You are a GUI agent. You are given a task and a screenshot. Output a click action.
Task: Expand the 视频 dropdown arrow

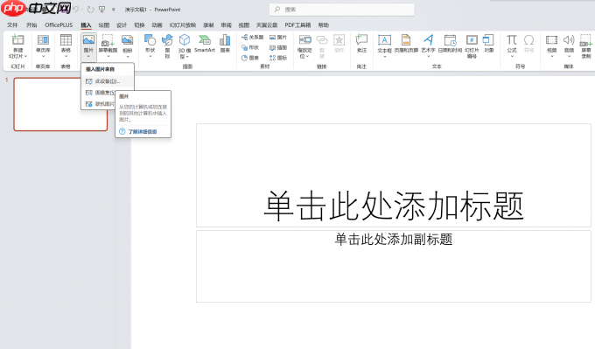click(x=552, y=57)
